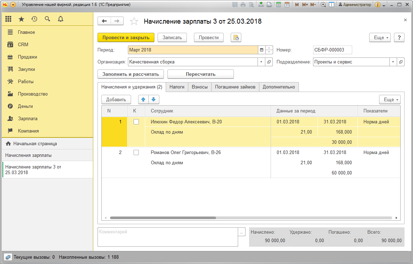Open the top Еще menu button
Viewport: 413px width, 264px height.
(x=380, y=38)
